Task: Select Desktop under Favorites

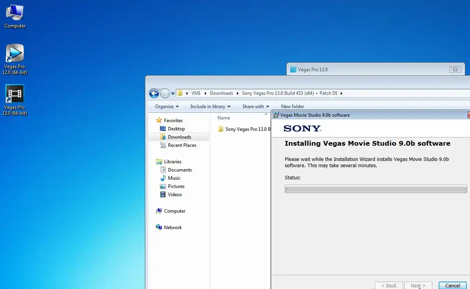Action: click(x=172, y=129)
